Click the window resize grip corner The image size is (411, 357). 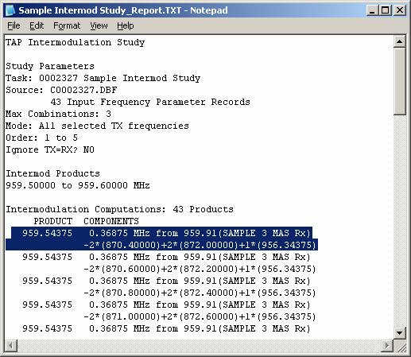(400, 346)
